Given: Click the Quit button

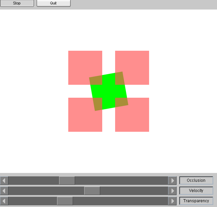Looking at the screenshot, I should click(53, 3).
